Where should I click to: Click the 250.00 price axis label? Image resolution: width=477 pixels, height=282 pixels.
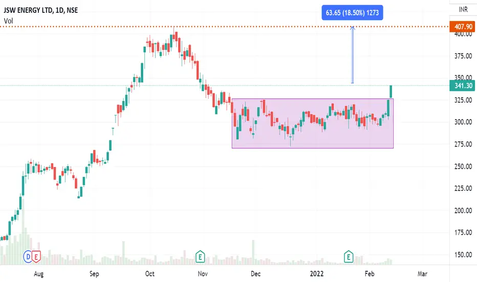(463, 167)
